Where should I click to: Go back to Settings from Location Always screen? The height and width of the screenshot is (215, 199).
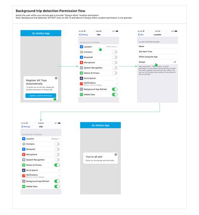(26, 127)
